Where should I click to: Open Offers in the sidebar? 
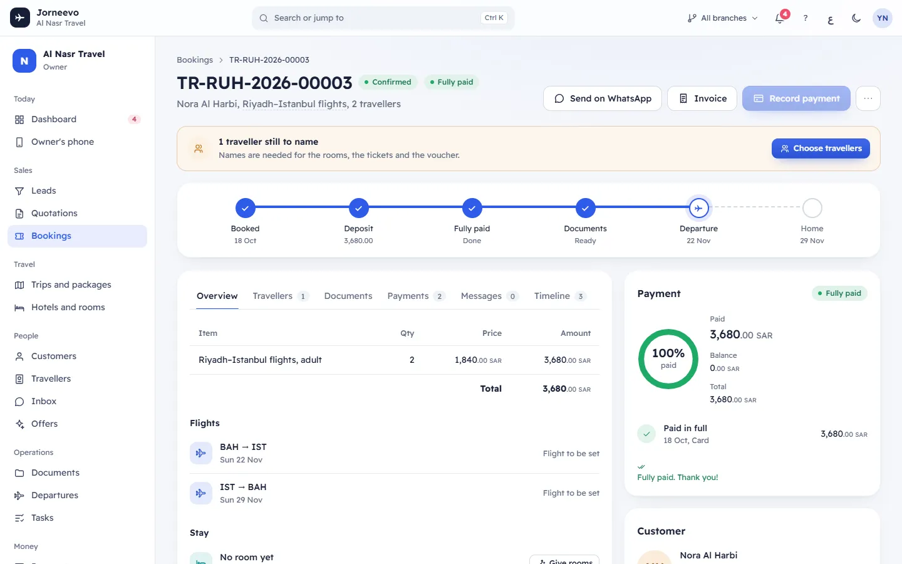point(77,424)
